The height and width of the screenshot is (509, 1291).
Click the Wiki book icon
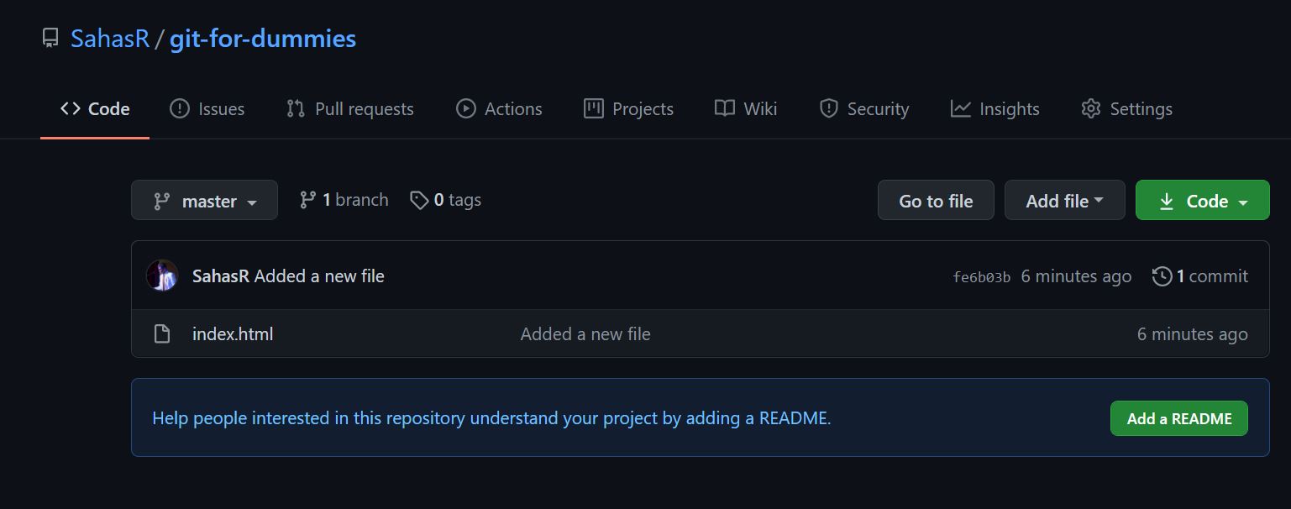[725, 109]
